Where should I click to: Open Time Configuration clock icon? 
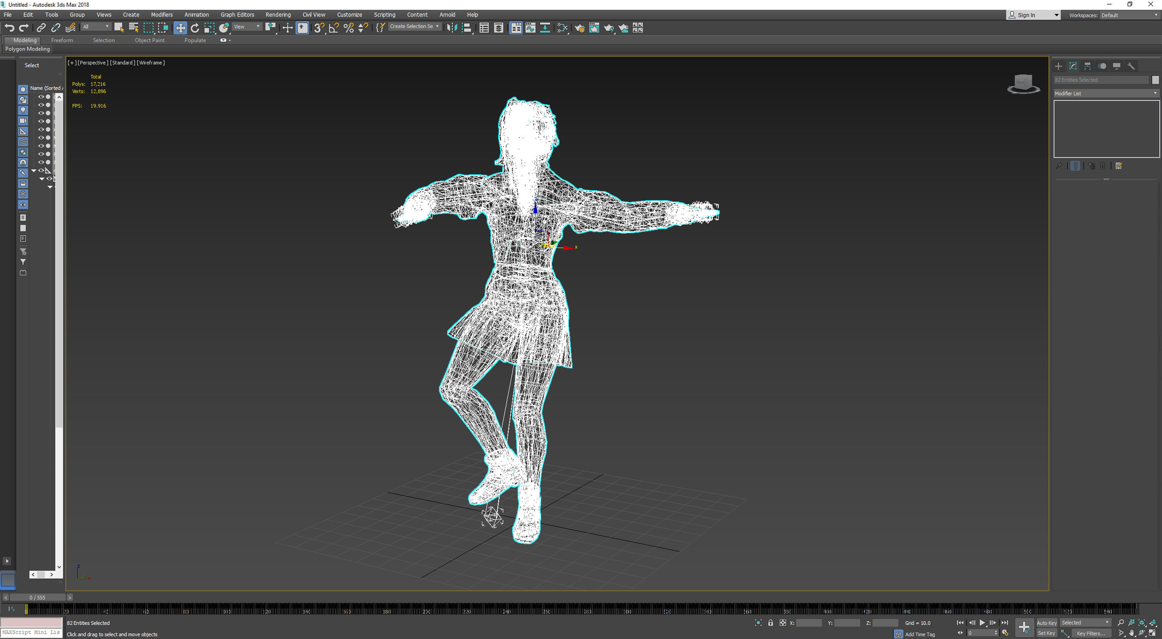[1005, 633]
